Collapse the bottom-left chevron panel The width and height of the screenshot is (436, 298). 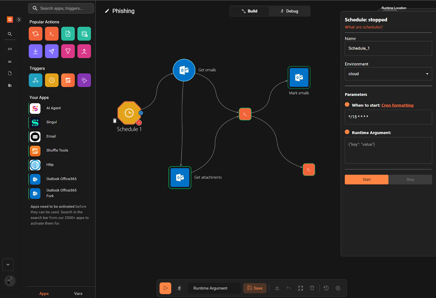8,264
